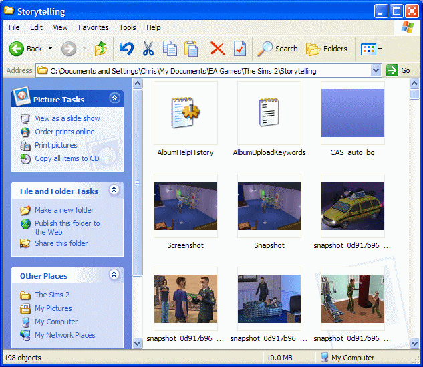Open the View menu
Screen dimensions: 423x367
[60, 27]
